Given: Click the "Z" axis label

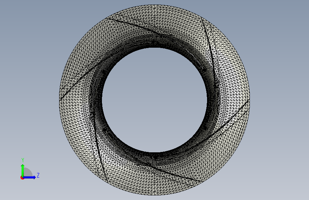Looking at the screenshot, I should [x=38, y=175].
